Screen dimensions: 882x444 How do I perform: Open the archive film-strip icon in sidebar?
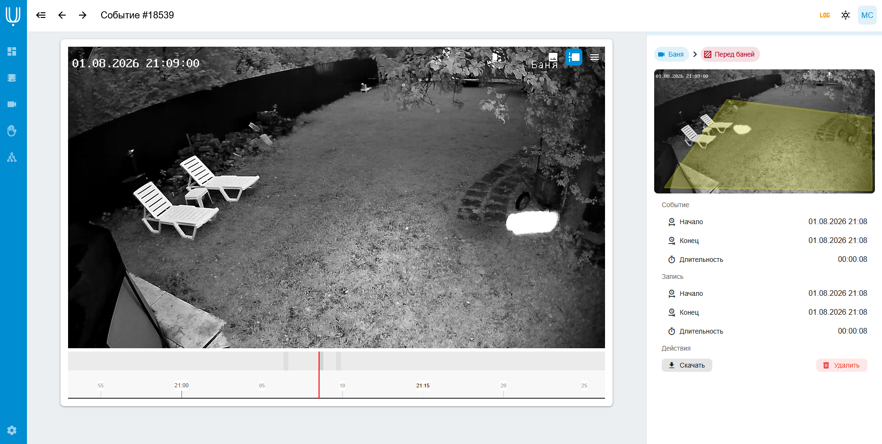coord(12,78)
